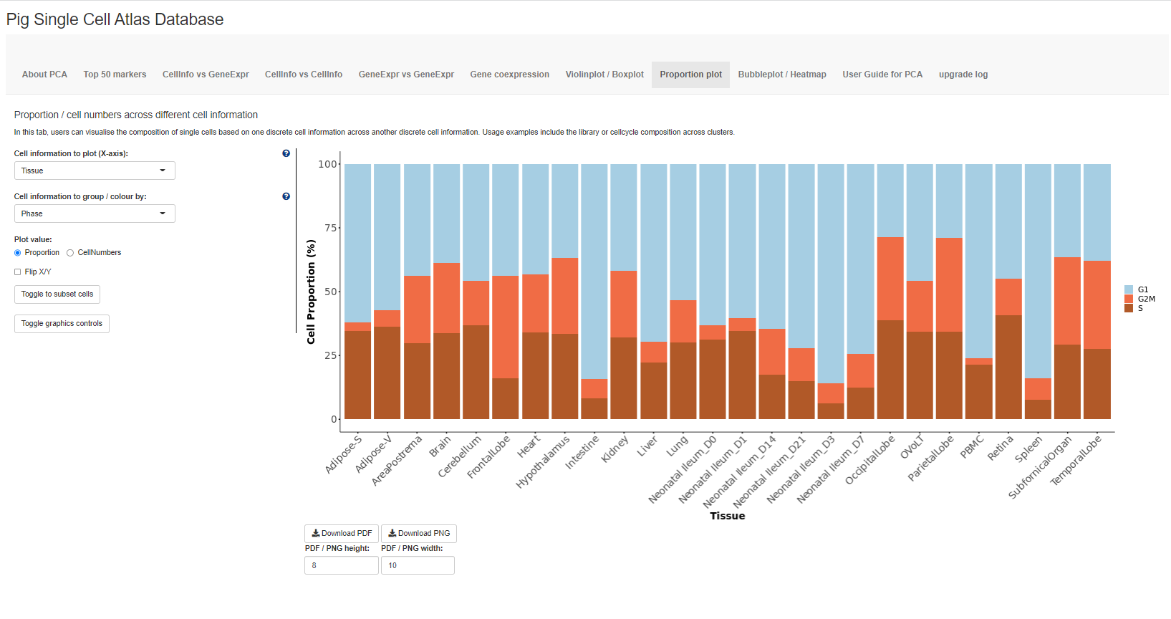Click help icon beside group/colour by
The image size is (1171, 619).
(x=286, y=196)
